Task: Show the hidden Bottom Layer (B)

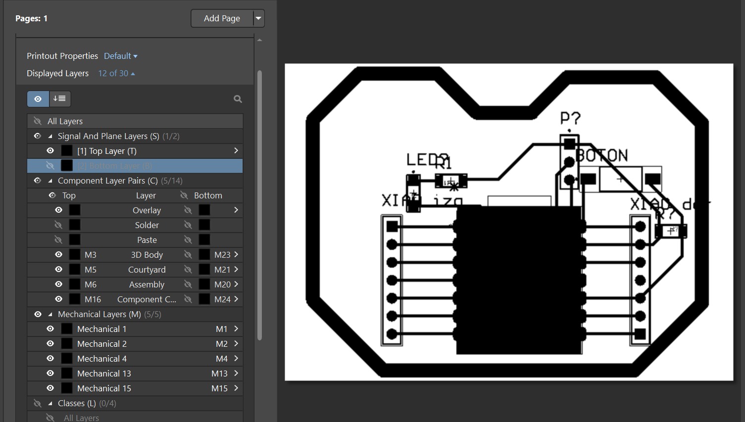Action: coord(50,166)
